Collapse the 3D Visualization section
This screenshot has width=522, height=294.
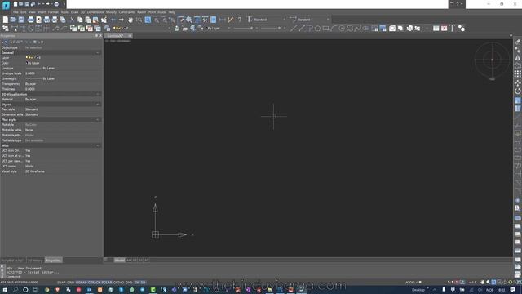coord(98,95)
